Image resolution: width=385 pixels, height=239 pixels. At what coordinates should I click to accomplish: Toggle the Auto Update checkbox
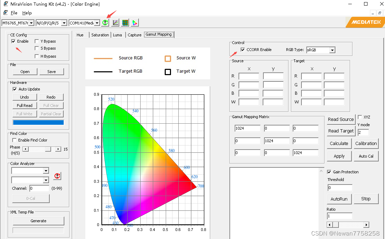click(15, 89)
